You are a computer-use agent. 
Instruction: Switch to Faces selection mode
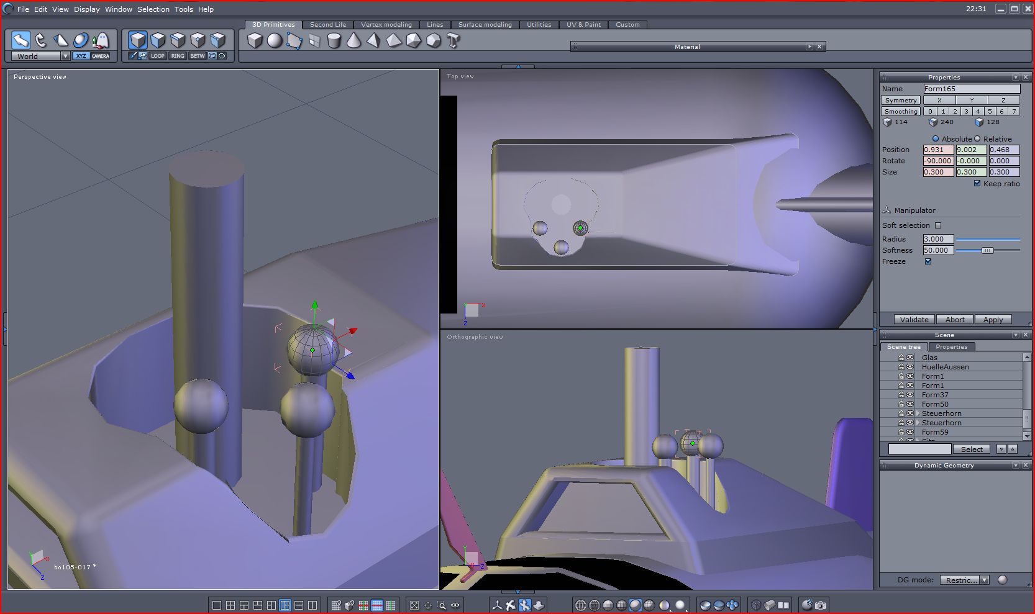click(x=158, y=40)
